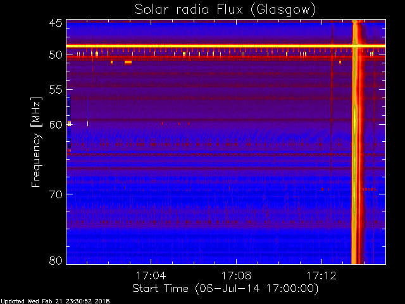The height and width of the screenshot is (304, 405).
Task: Click the "Frequency [MHz]" axis label
Action: pyautogui.click(x=37, y=142)
